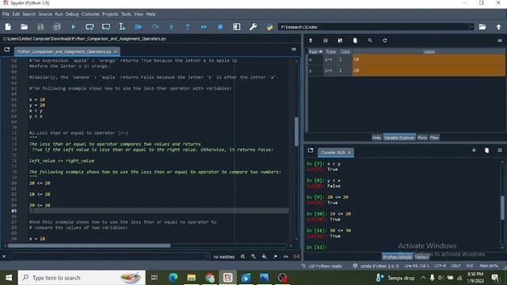Screen dimensions: 507x285
Task: Toggle whole words search
Action: (296, 256)
